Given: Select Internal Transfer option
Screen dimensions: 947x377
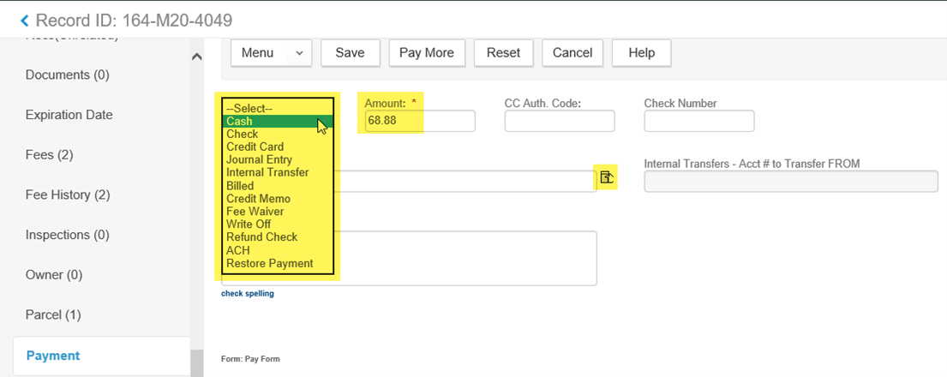Looking at the screenshot, I should point(267,173).
